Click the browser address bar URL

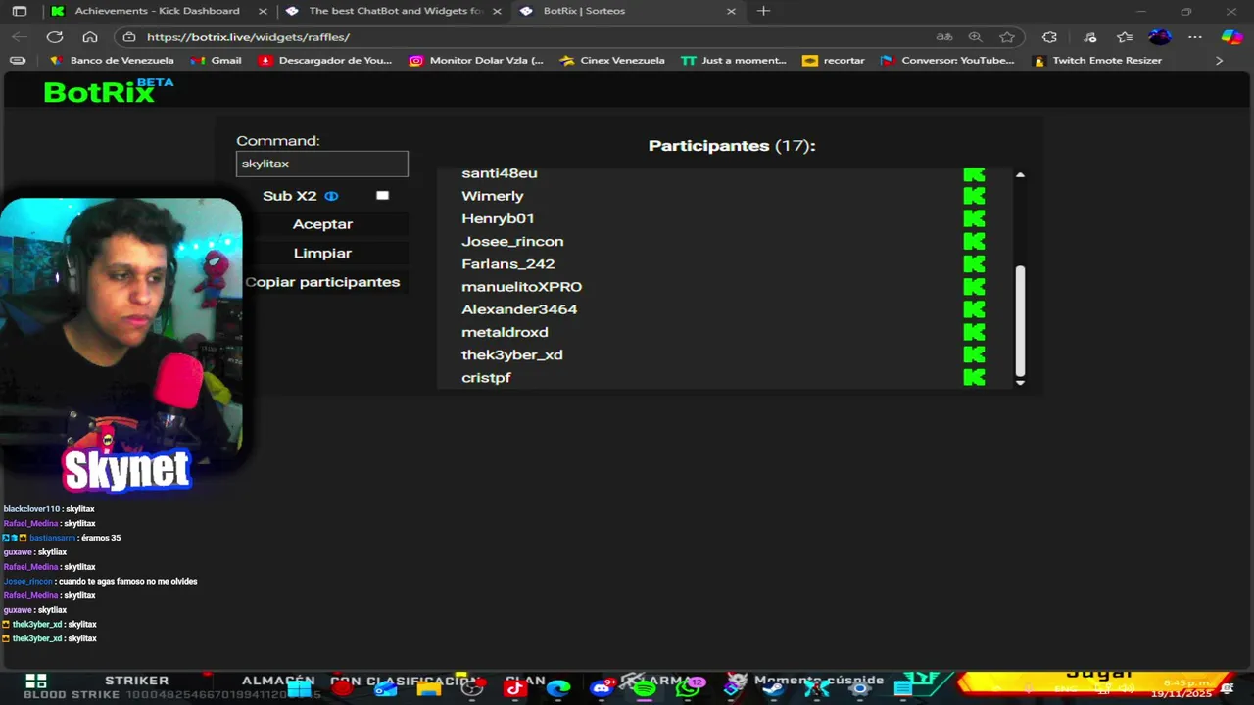(248, 37)
